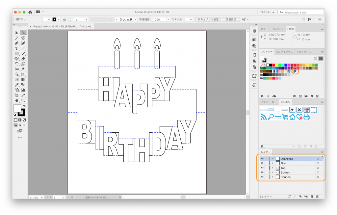Expand the Bottom layer contents
The height and width of the screenshot is (215, 337).
click(x=272, y=173)
